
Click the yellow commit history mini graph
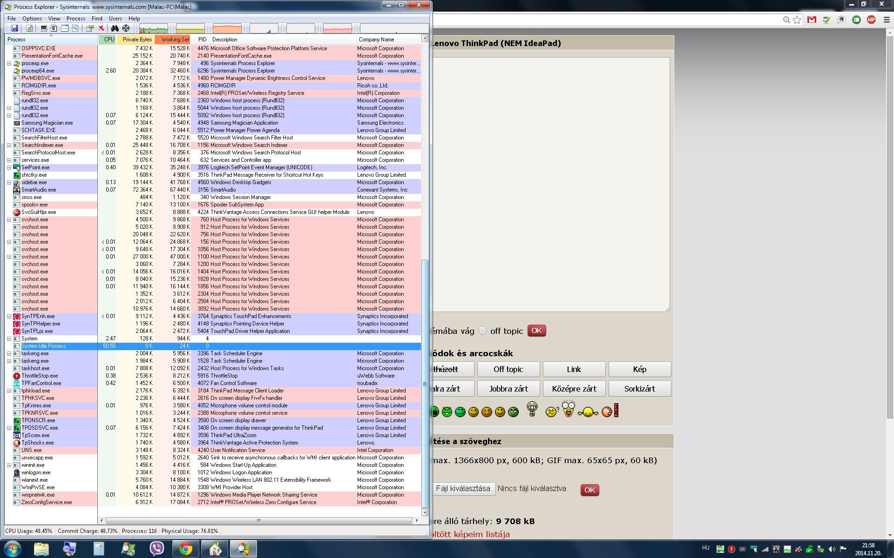pos(190,29)
